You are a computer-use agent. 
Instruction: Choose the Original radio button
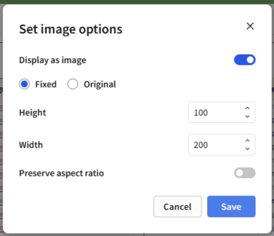click(73, 84)
